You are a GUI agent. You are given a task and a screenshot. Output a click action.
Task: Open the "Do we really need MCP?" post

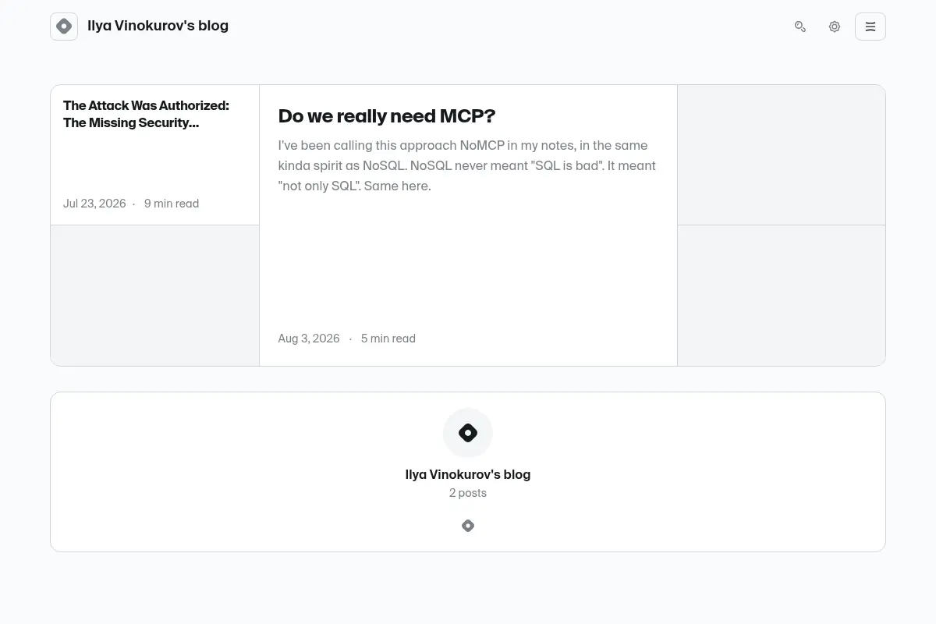click(387, 116)
